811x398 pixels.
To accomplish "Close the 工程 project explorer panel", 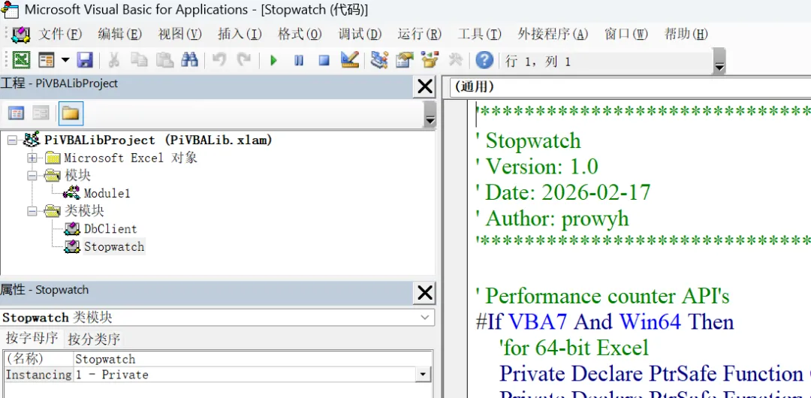I will [x=424, y=86].
